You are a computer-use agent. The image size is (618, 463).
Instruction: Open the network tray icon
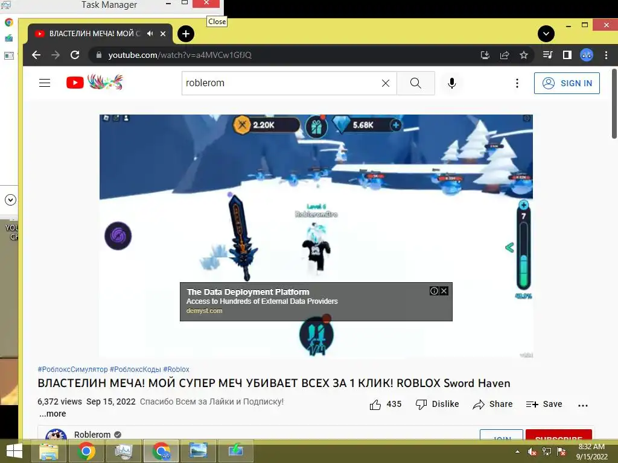(547, 452)
